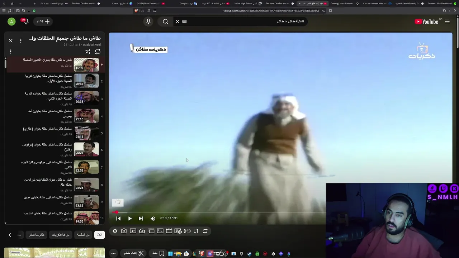Screen dimensions: 459x258
Task: Close the playlist panel with X
Action: pyautogui.click(x=11, y=40)
